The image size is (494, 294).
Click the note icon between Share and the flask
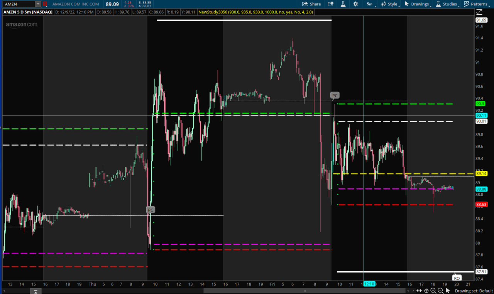331,4
